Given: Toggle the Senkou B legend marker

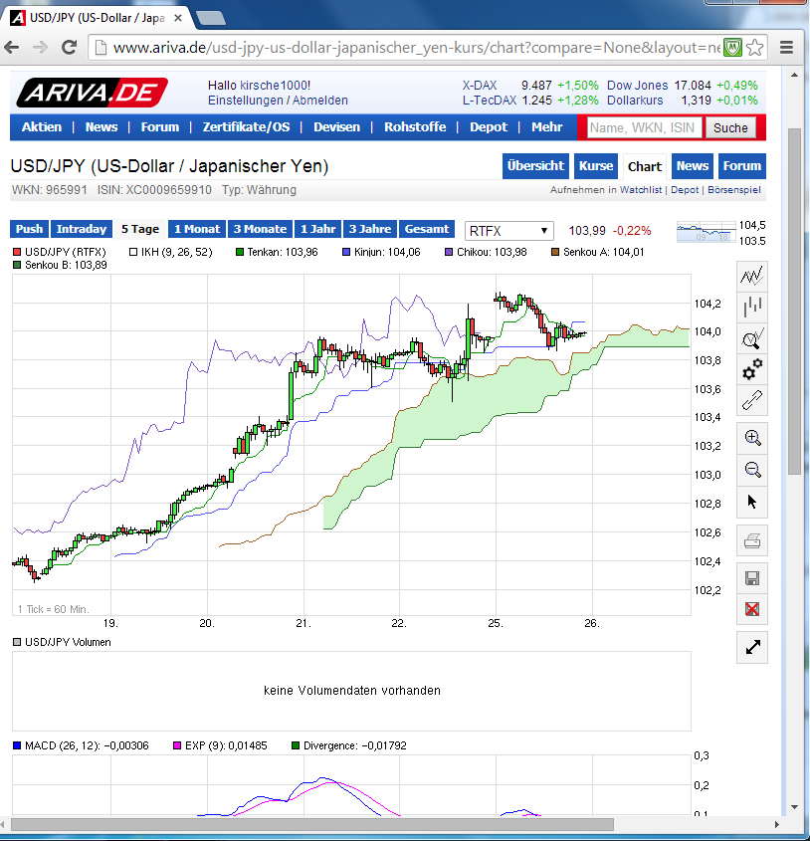Looking at the screenshot, I should coord(17,265).
